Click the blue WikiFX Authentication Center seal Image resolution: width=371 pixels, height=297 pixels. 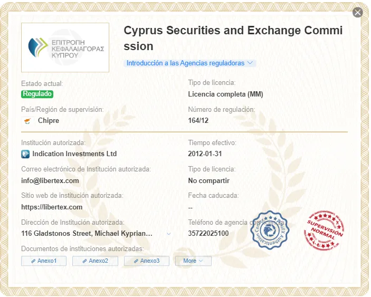point(270,230)
